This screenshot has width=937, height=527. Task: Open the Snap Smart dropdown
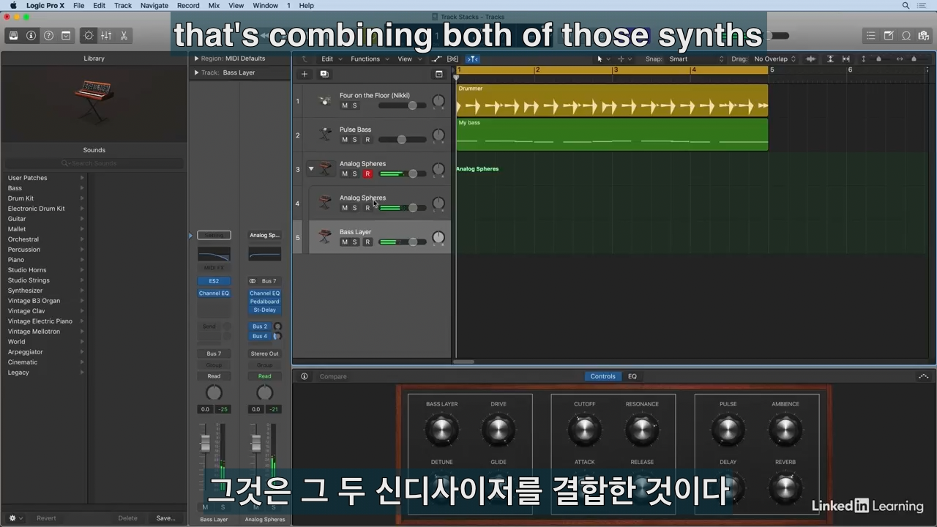pos(695,59)
